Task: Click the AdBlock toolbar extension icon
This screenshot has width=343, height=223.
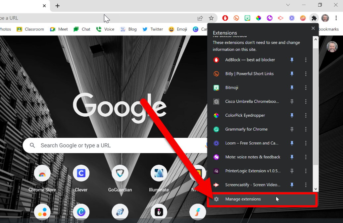Action: pos(225,18)
